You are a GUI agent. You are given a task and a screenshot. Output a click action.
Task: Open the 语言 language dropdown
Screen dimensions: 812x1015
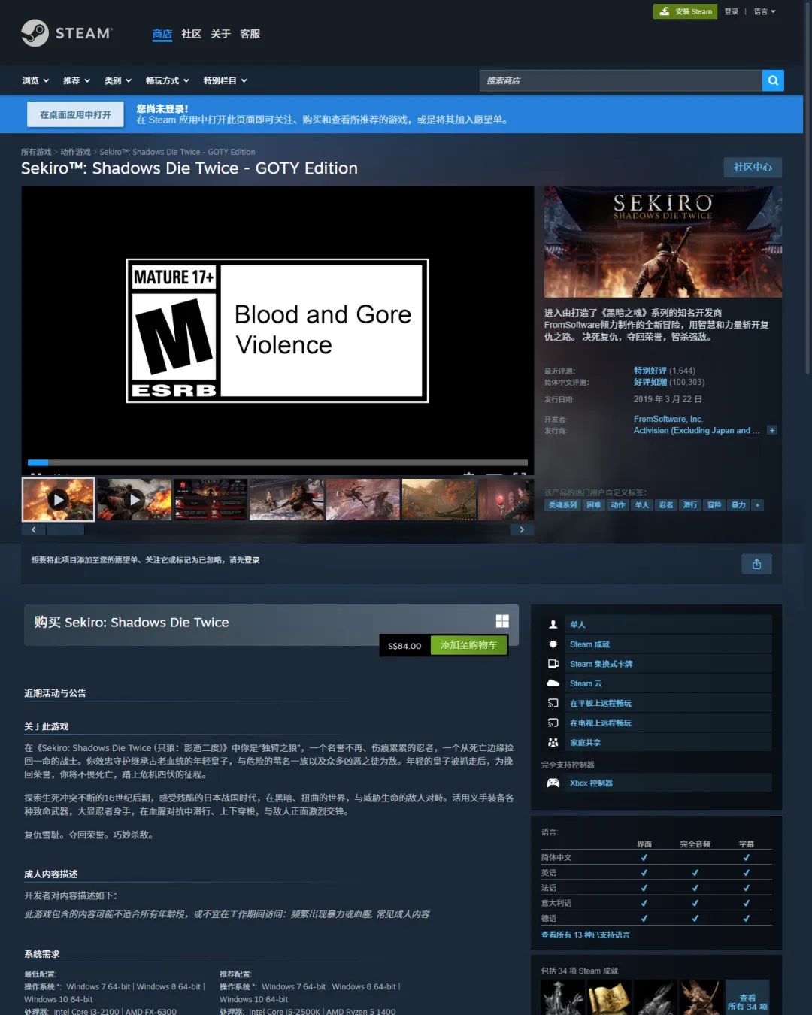(765, 11)
